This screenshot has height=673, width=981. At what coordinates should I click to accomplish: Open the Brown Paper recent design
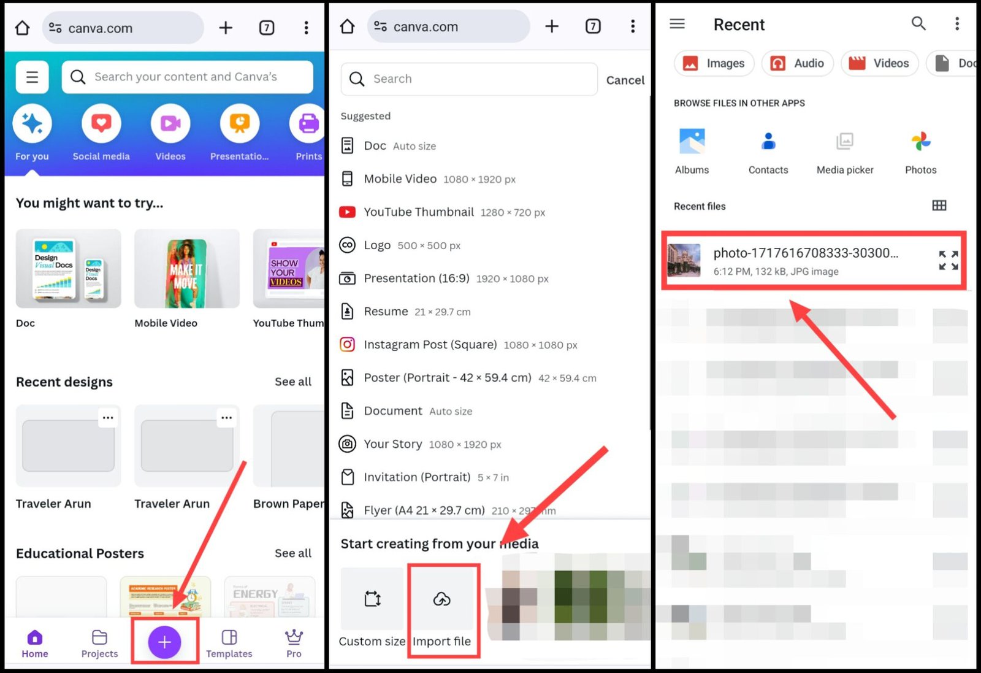coord(289,446)
